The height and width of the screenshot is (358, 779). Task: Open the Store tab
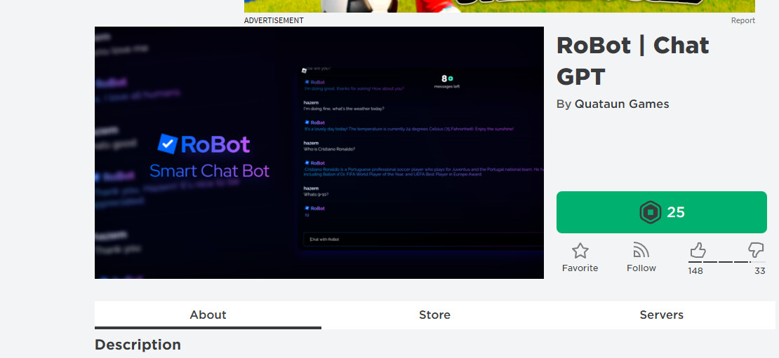pos(434,315)
